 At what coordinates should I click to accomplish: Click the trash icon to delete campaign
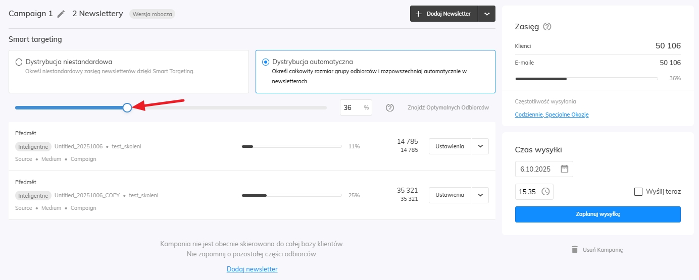574,250
